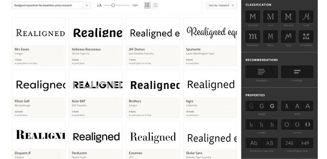Visit Just Another Foundry link
The width and height of the screenshot is (327, 159).
[141, 54]
